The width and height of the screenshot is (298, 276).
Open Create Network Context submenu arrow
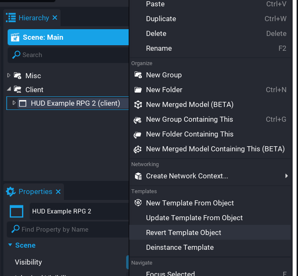(287, 176)
